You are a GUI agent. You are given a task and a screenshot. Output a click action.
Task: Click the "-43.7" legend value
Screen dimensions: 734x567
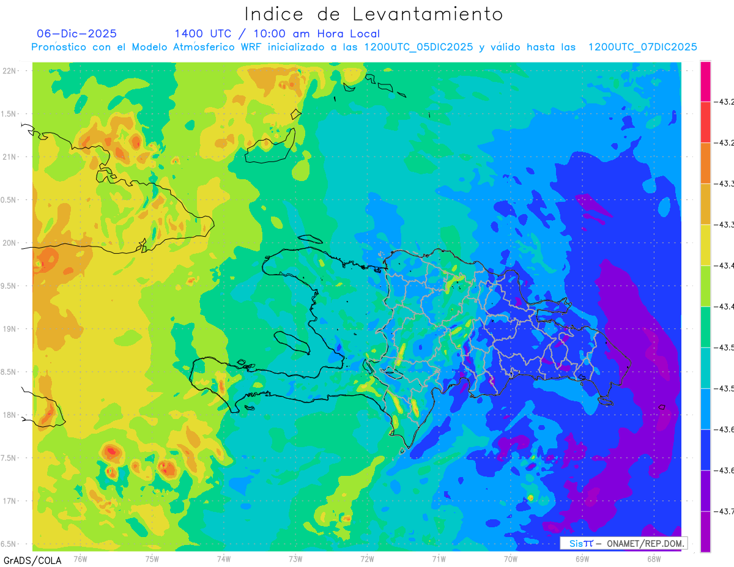coord(725,511)
